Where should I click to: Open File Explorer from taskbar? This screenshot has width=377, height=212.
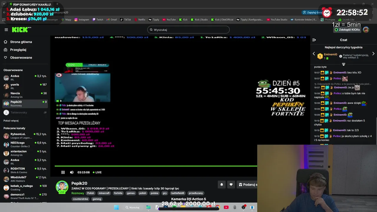click(x=148, y=207)
